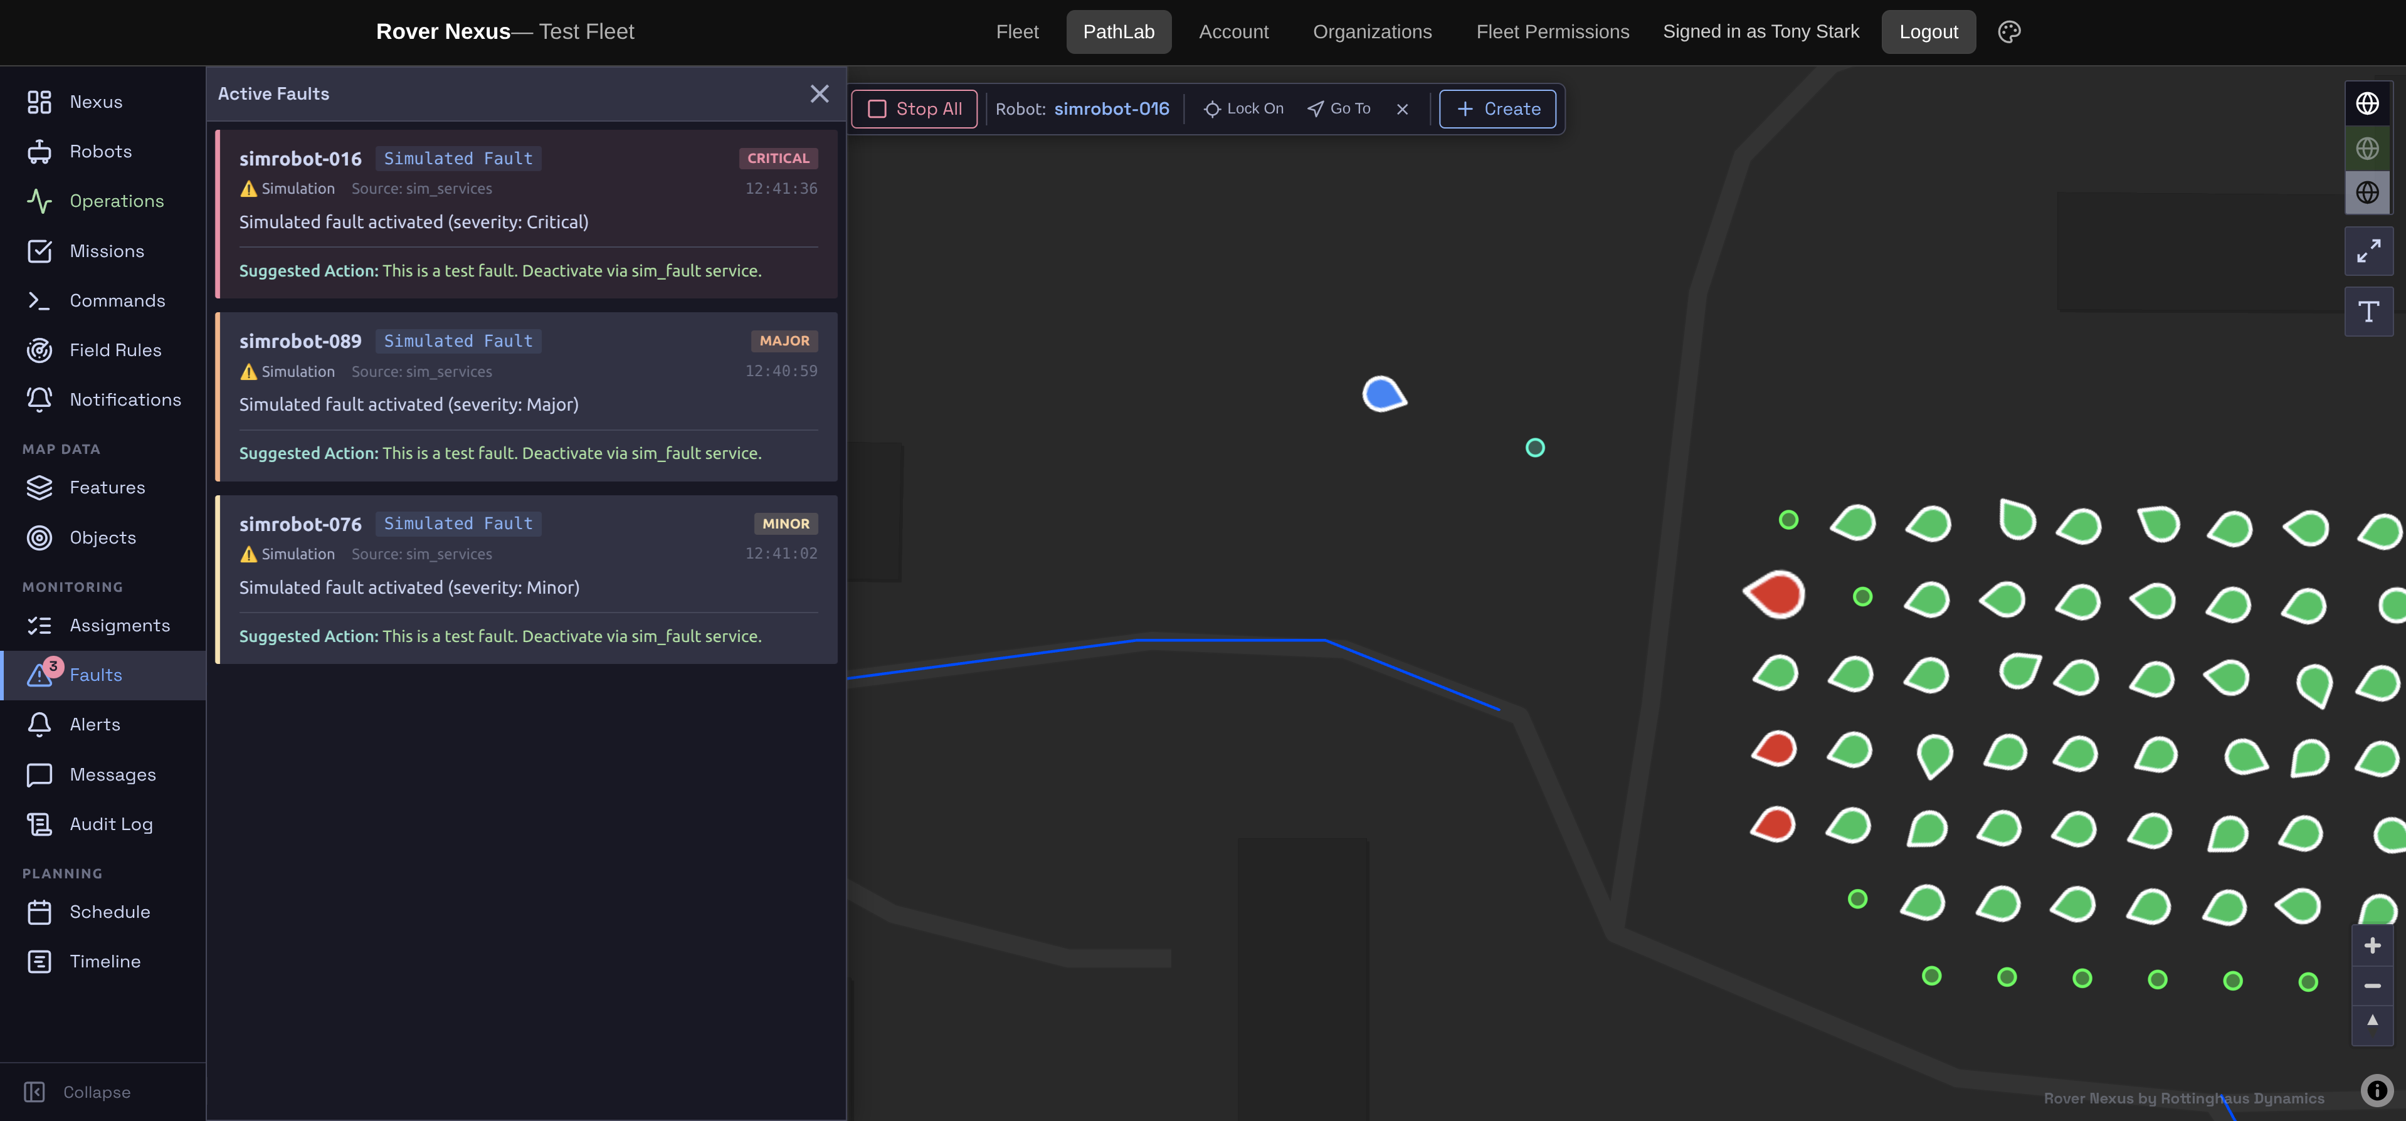The width and height of the screenshot is (2406, 1121).
Task: Lock on to simrobot-016
Action: pos(1243,108)
